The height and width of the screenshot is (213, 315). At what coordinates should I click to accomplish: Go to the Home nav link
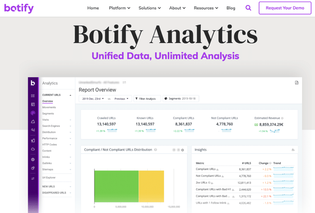pyautogui.click(x=93, y=8)
